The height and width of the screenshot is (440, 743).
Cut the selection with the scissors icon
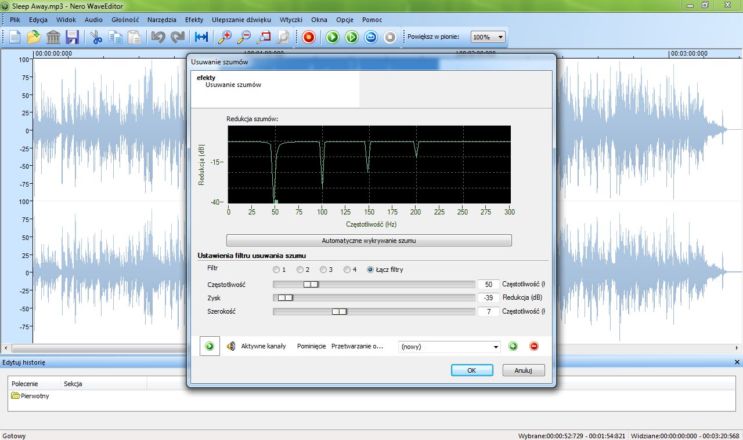pyautogui.click(x=96, y=37)
